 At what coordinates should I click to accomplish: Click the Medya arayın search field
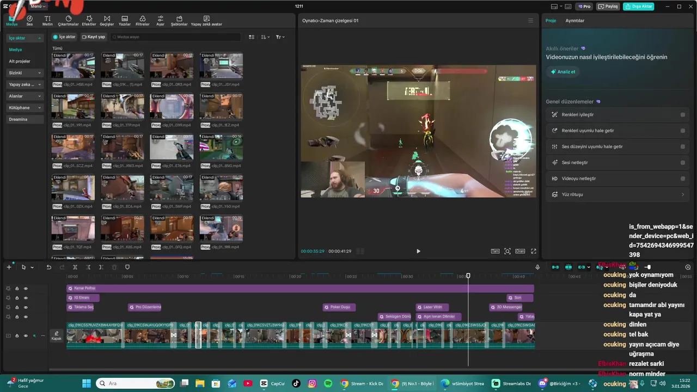click(x=175, y=37)
